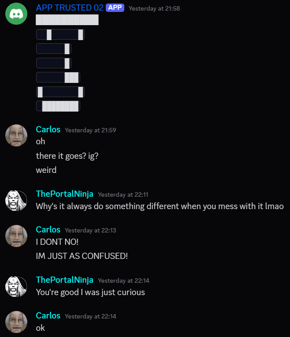Open Carlos's username at 21:59

click(48, 130)
